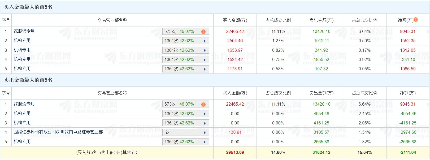The height and width of the screenshot is (160, 430).
Task: Click the -次 box in 国投证券 row
Action: pos(186,132)
